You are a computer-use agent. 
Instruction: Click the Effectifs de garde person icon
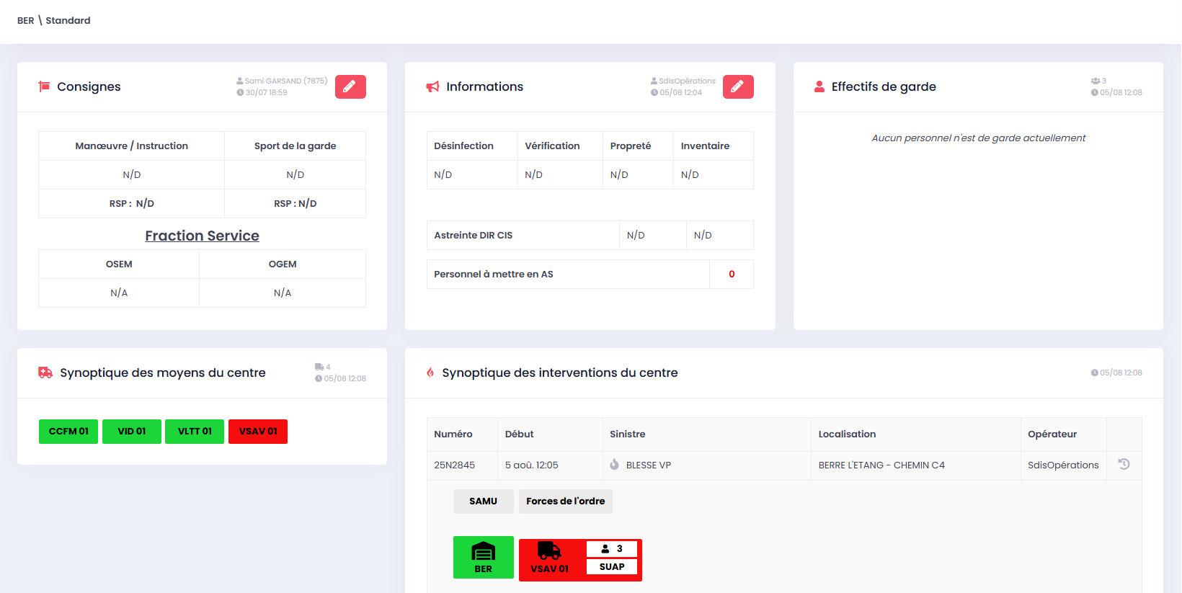(x=819, y=86)
